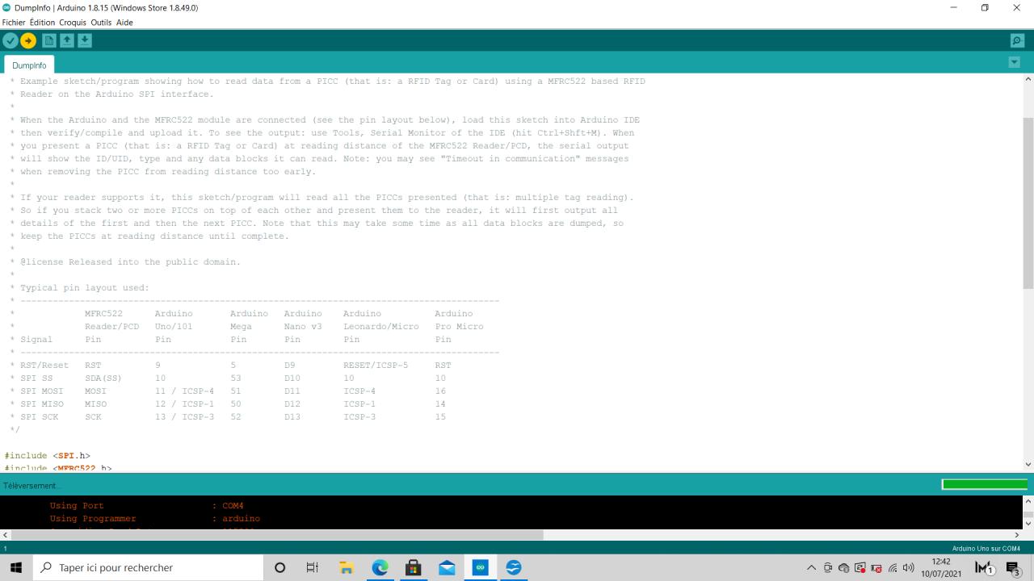Viewport: 1034px width, 581px height.
Task: Launch Microsoft Edge from the taskbar
Action: point(380,568)
